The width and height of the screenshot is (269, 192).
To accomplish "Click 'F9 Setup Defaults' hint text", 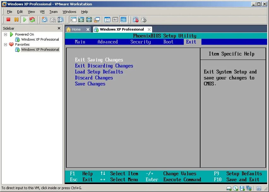I will pyautogui.click(x=238, y=173).
